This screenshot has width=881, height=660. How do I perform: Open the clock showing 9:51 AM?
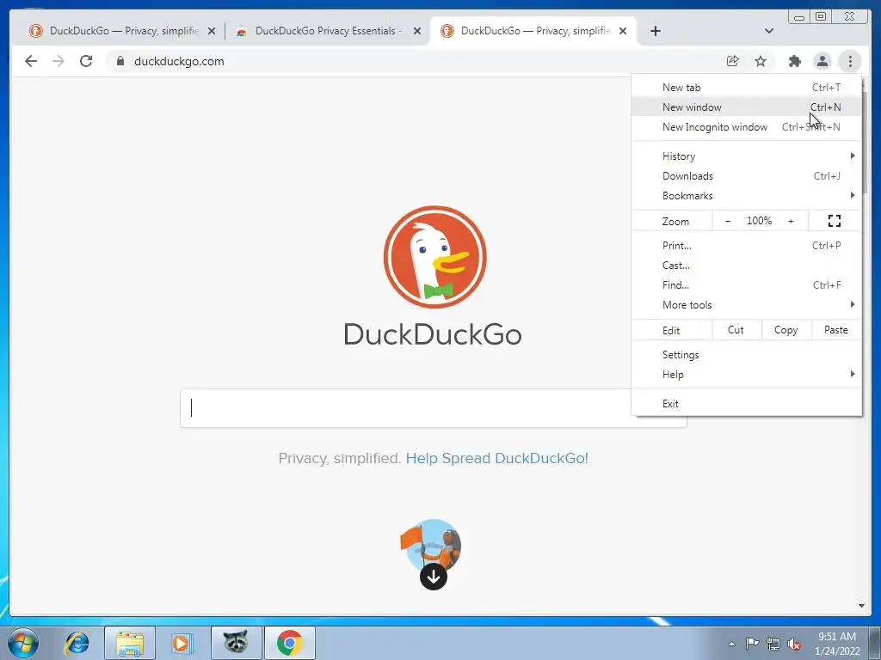(837, 644)
